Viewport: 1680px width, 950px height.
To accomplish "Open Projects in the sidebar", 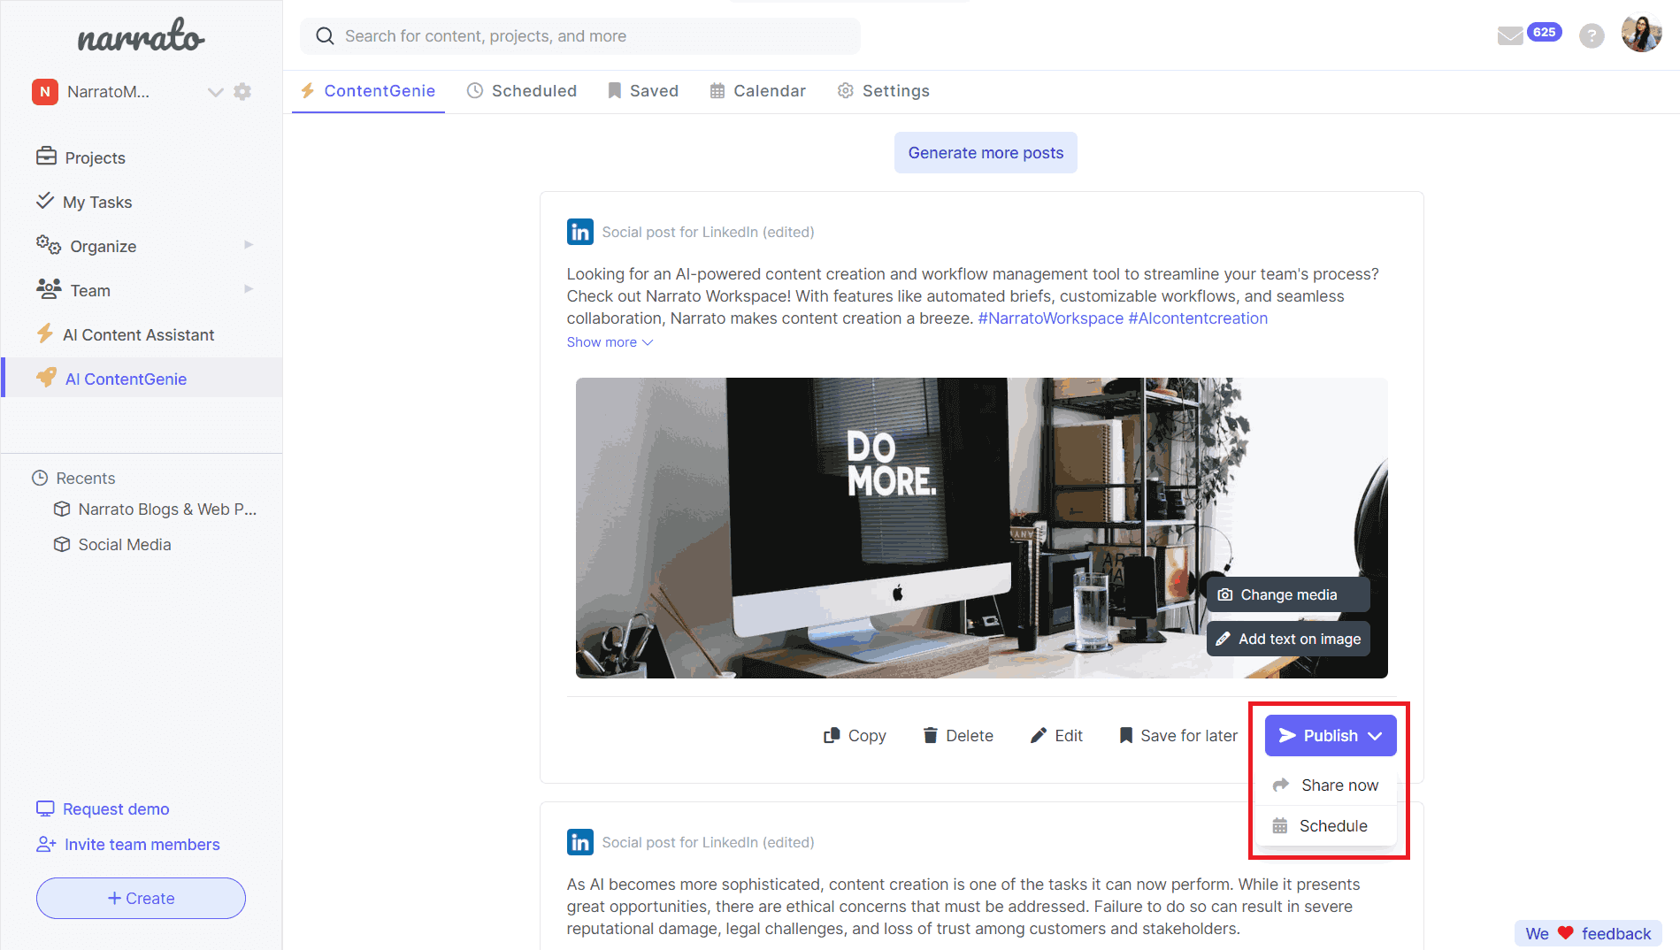I will 81,157.
